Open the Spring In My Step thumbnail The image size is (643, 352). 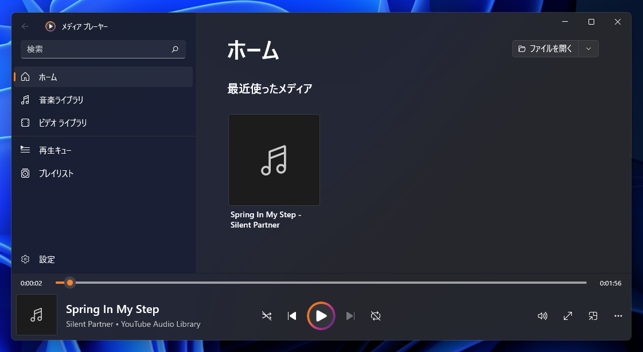(274, 160)
